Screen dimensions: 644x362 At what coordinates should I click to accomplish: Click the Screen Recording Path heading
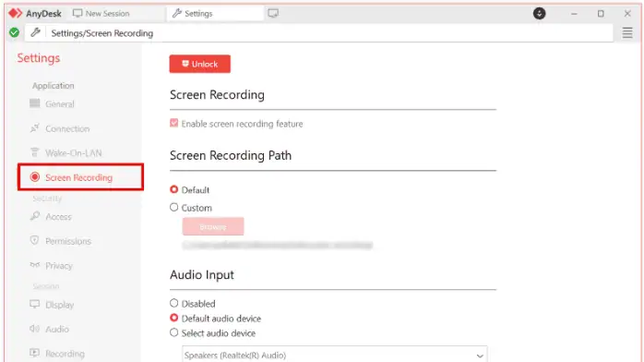point(231,155)
